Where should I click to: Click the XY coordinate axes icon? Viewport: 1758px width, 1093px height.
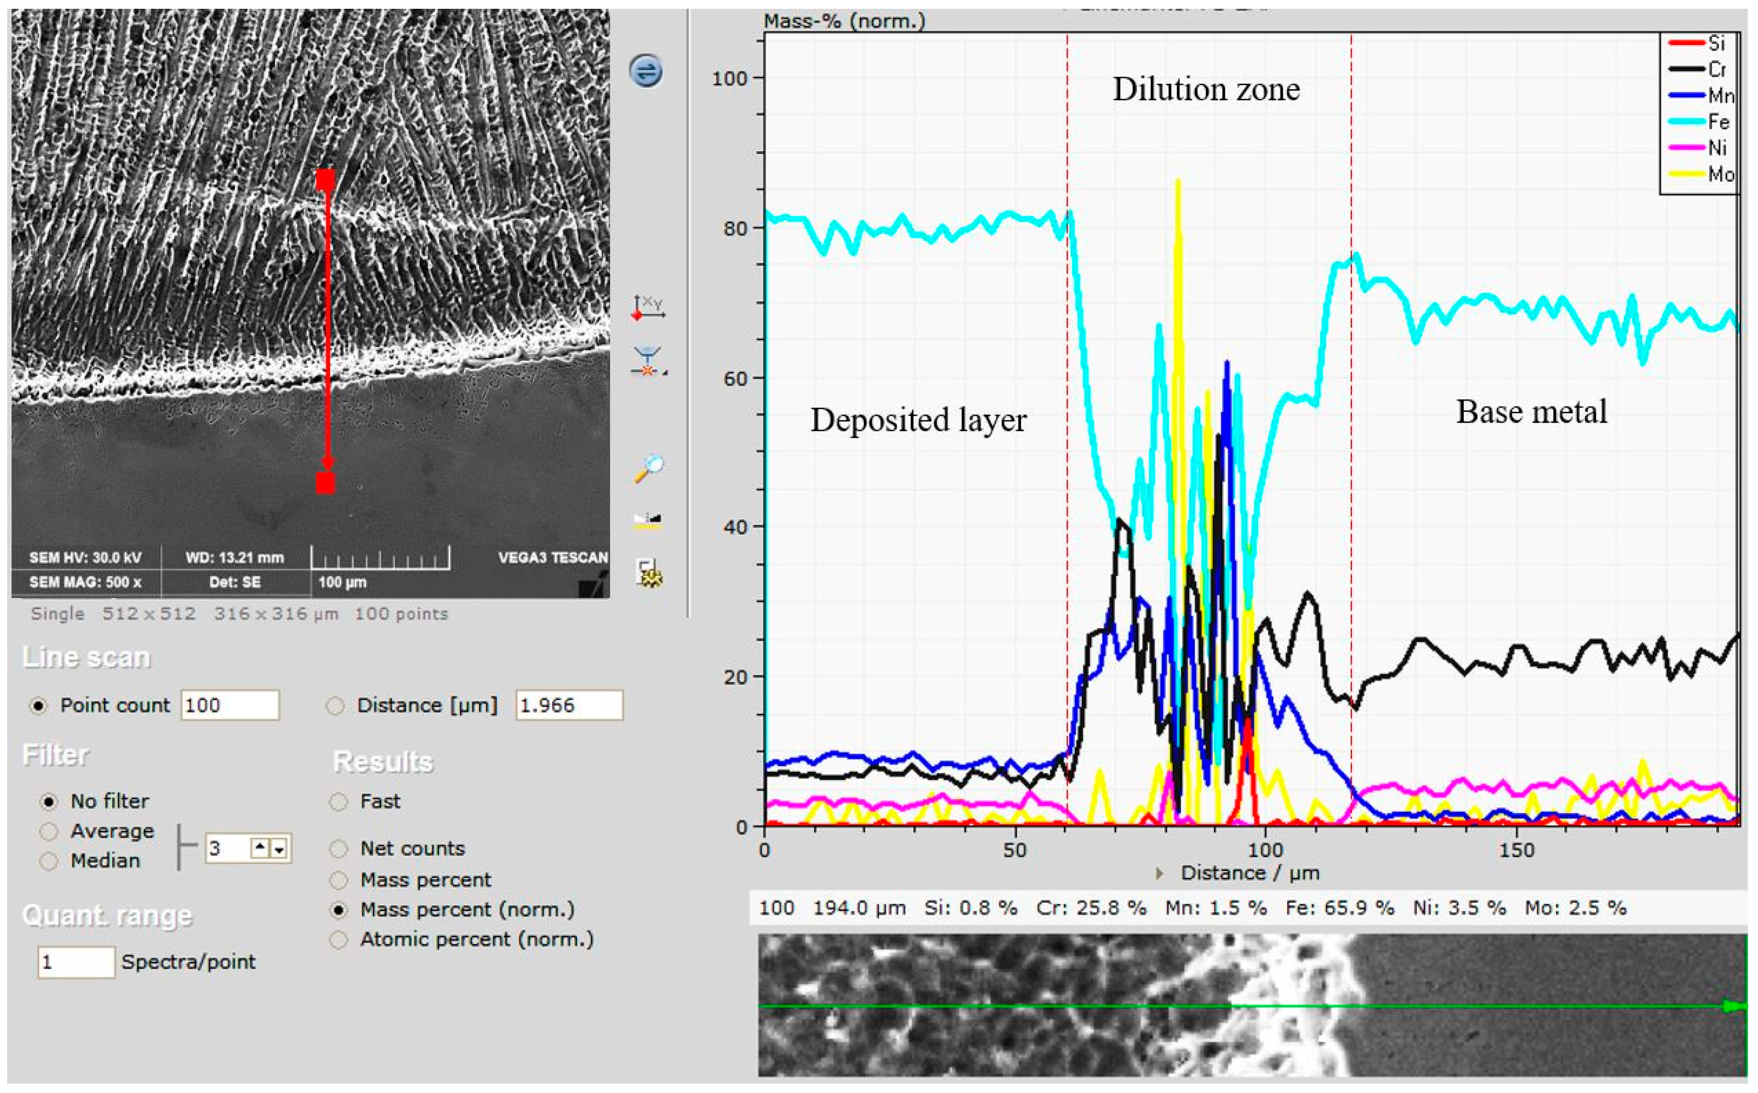(x=647, y=308)
